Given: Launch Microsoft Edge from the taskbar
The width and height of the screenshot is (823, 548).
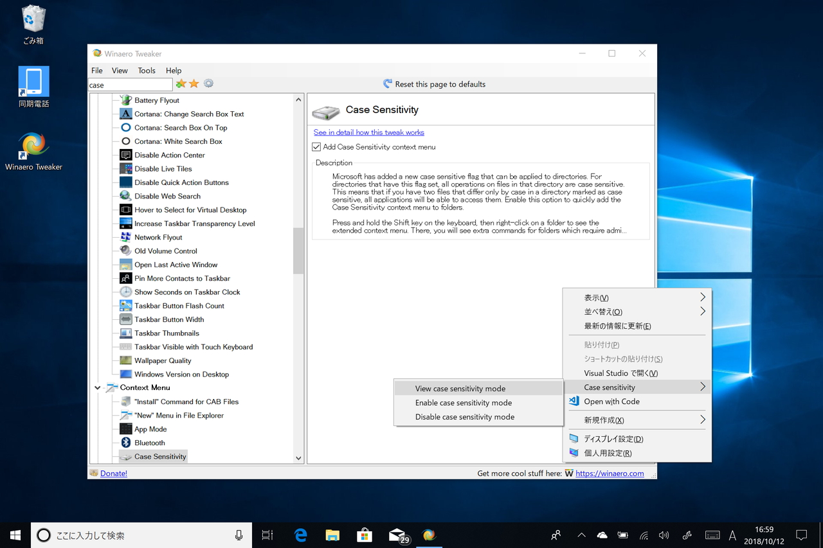Looking at the screenshot, I should (300, 535).
